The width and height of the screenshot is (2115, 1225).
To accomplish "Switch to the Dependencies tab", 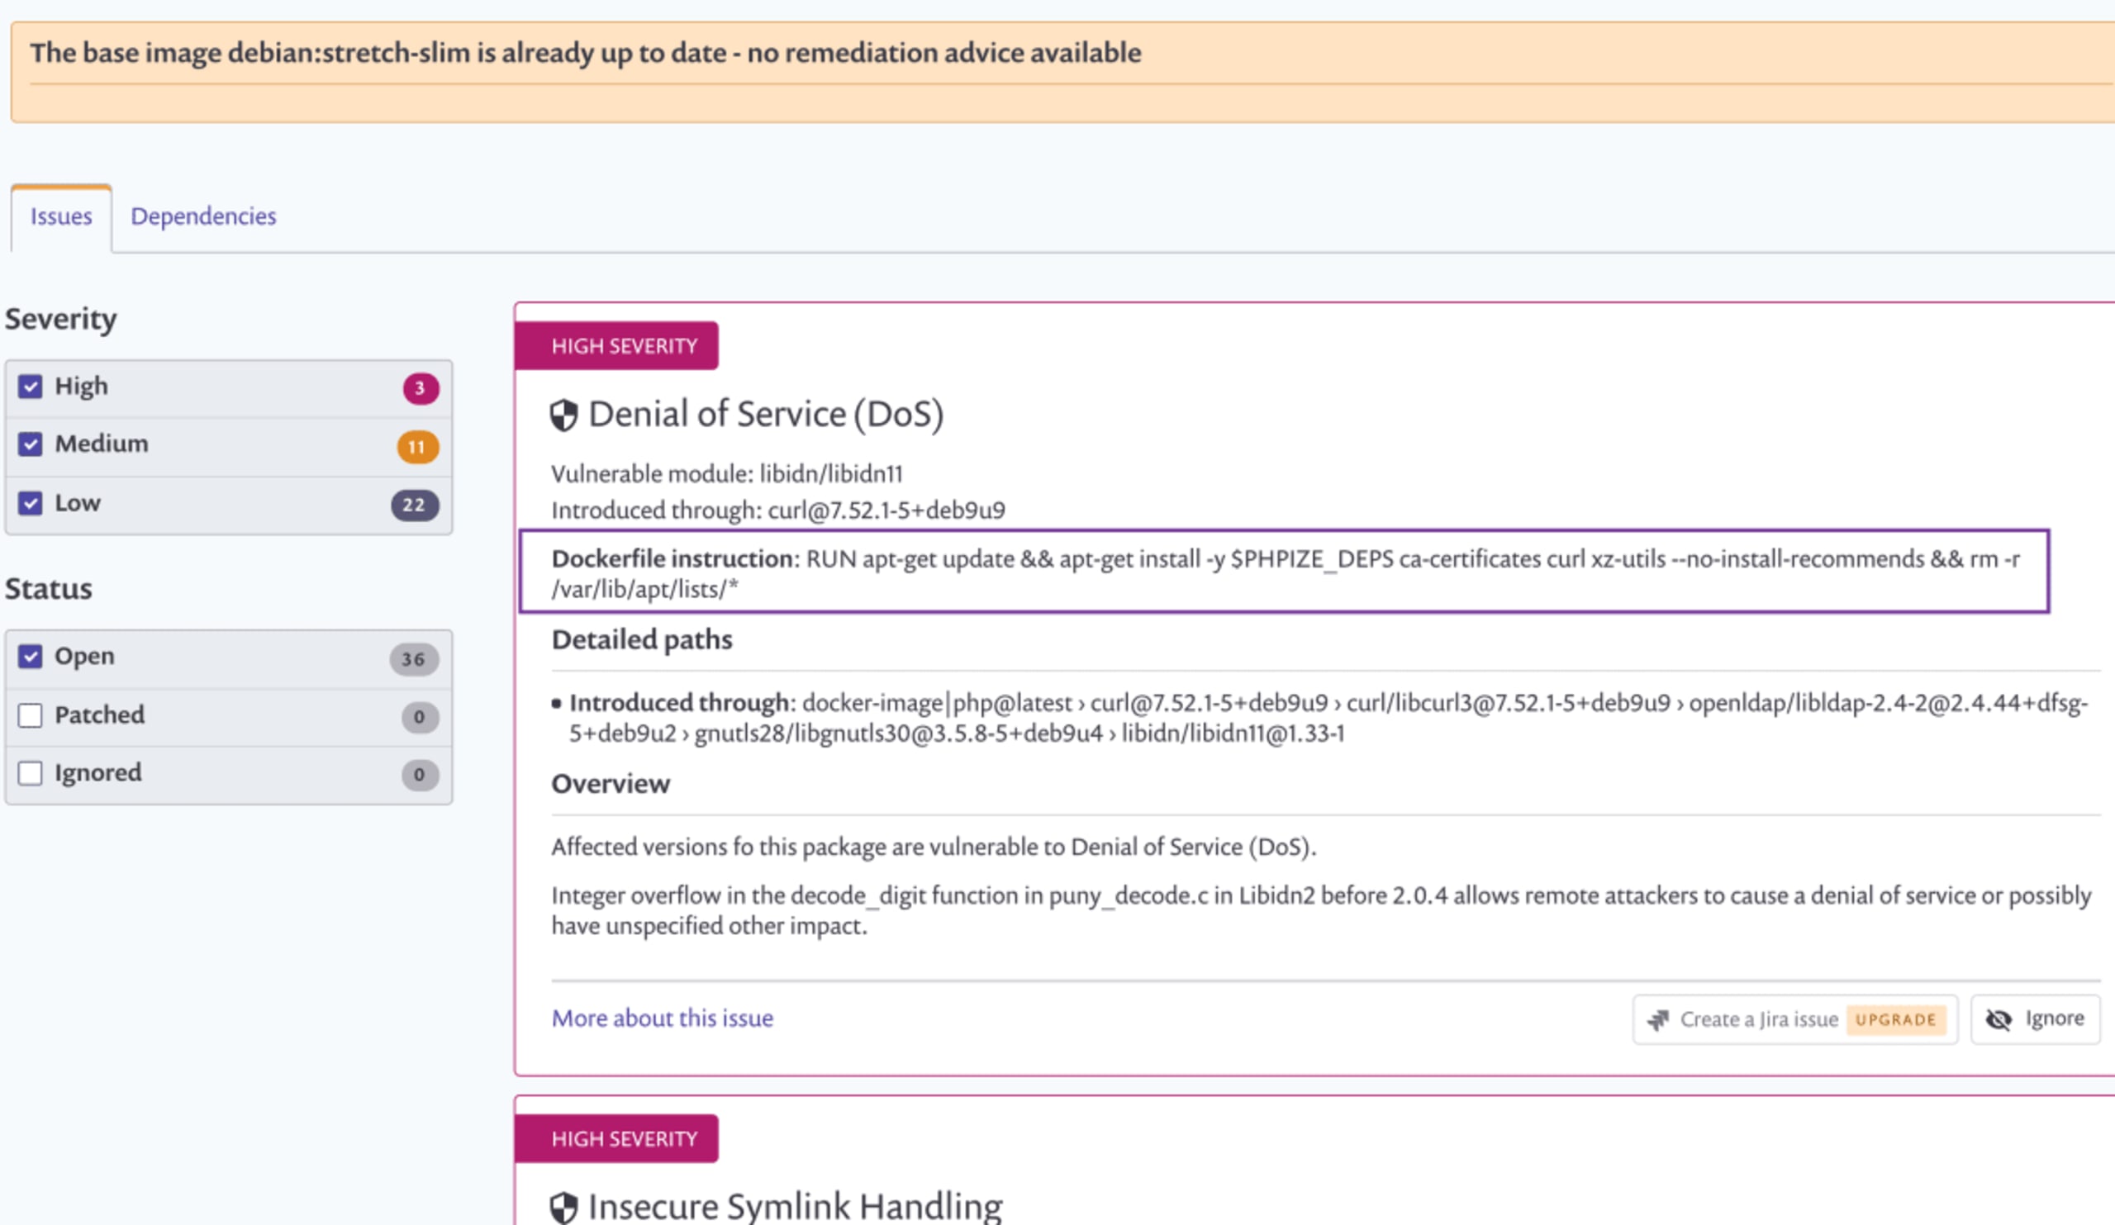I will pos(203,216).
